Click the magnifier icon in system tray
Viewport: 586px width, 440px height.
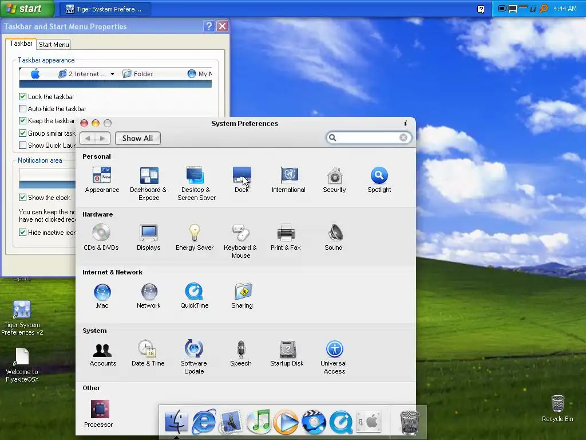point(544,8)
